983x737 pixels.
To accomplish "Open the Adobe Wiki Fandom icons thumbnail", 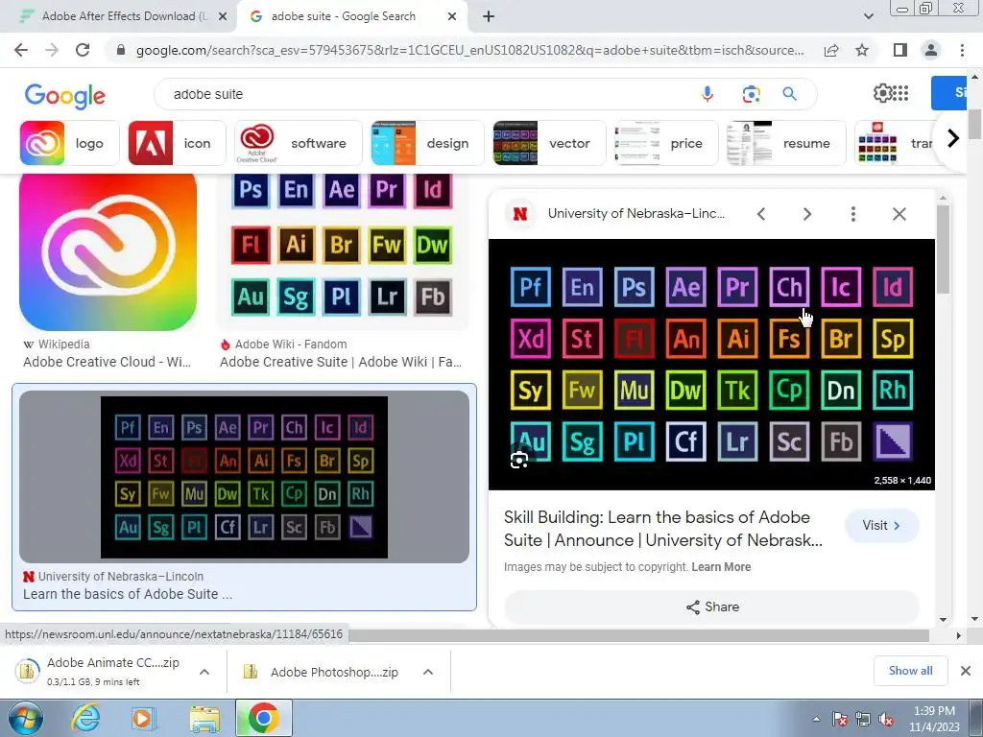I will pyautogui.click(x=343, y=252).
